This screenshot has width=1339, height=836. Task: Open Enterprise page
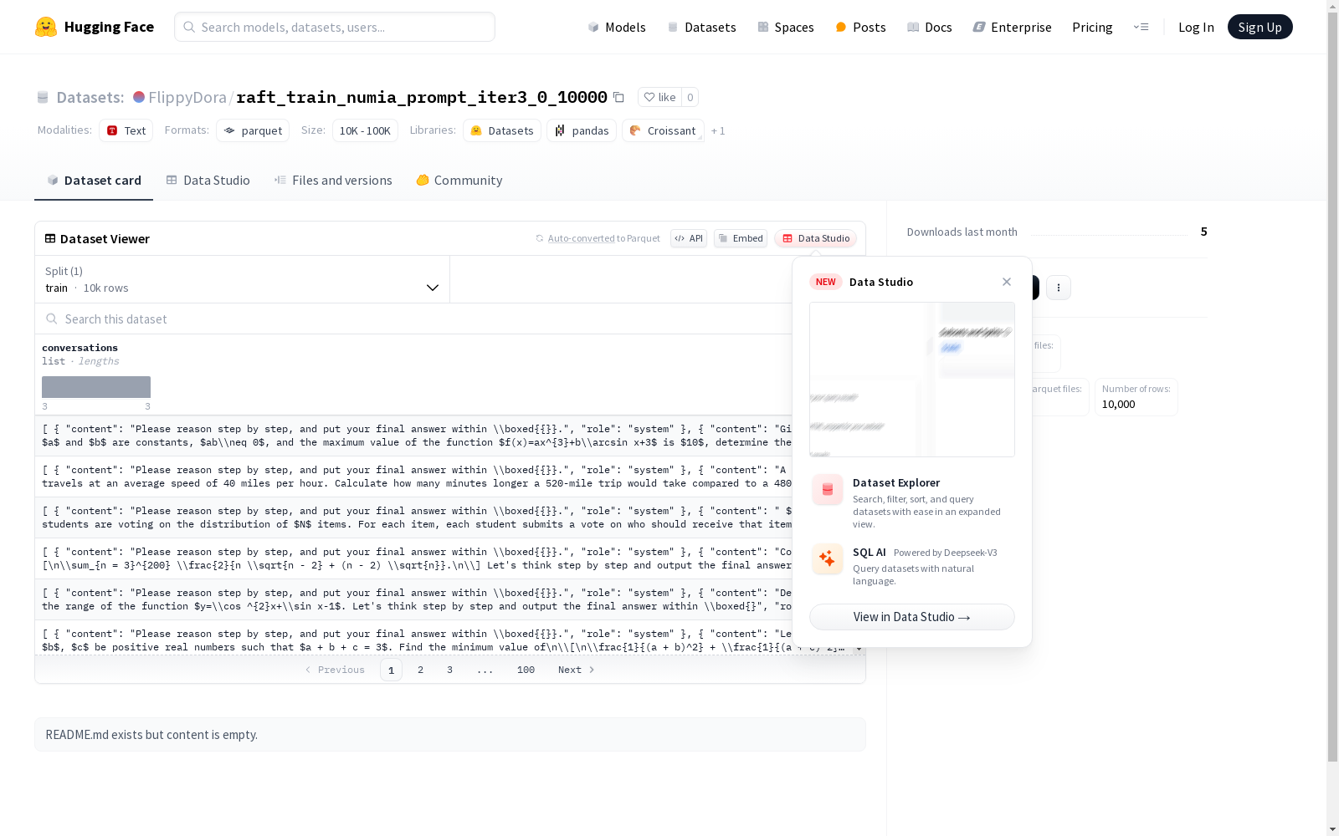[1012, 27]
